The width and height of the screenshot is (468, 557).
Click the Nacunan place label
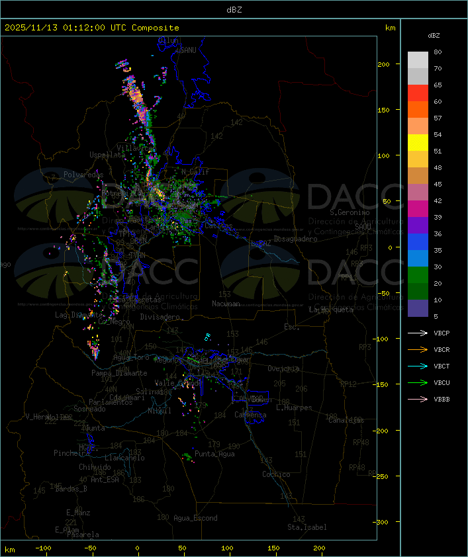(226, 304)
